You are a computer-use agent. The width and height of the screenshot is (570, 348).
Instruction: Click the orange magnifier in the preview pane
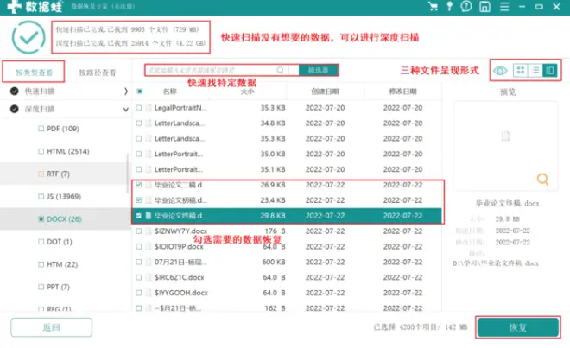coord(542,179)
